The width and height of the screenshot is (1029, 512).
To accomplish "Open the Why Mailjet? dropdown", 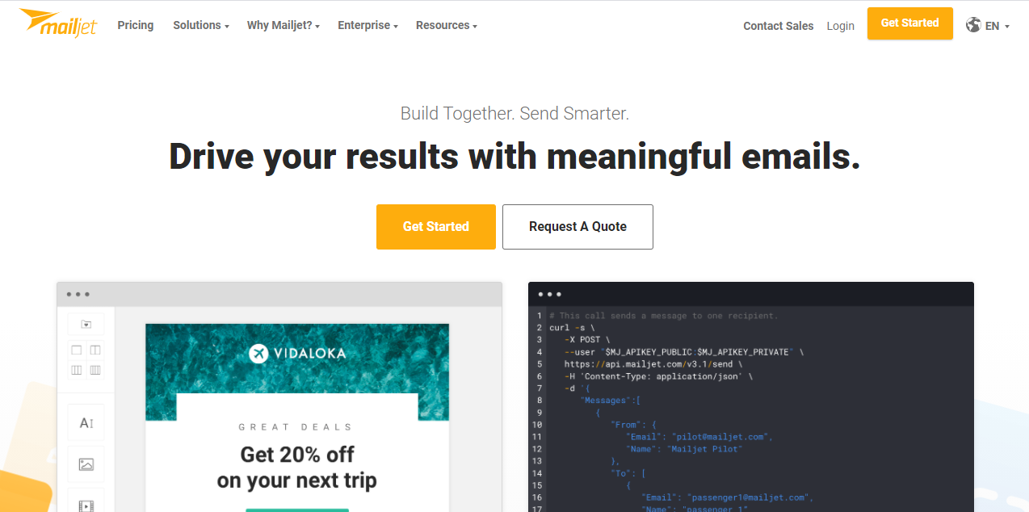I will (283, 25).
